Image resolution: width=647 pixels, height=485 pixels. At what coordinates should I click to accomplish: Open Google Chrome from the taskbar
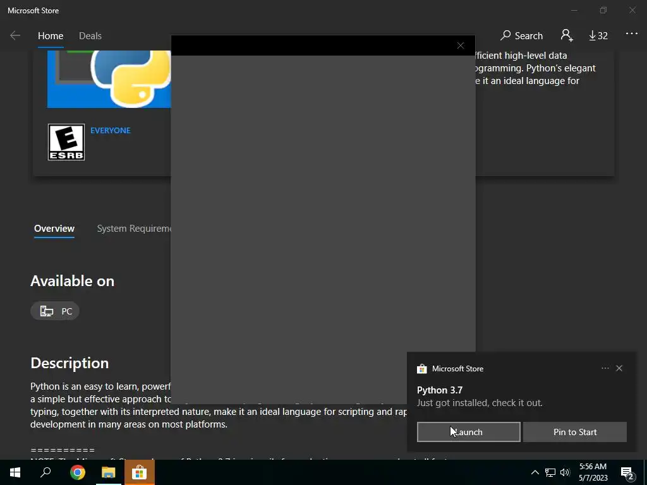tap(77, 472)
